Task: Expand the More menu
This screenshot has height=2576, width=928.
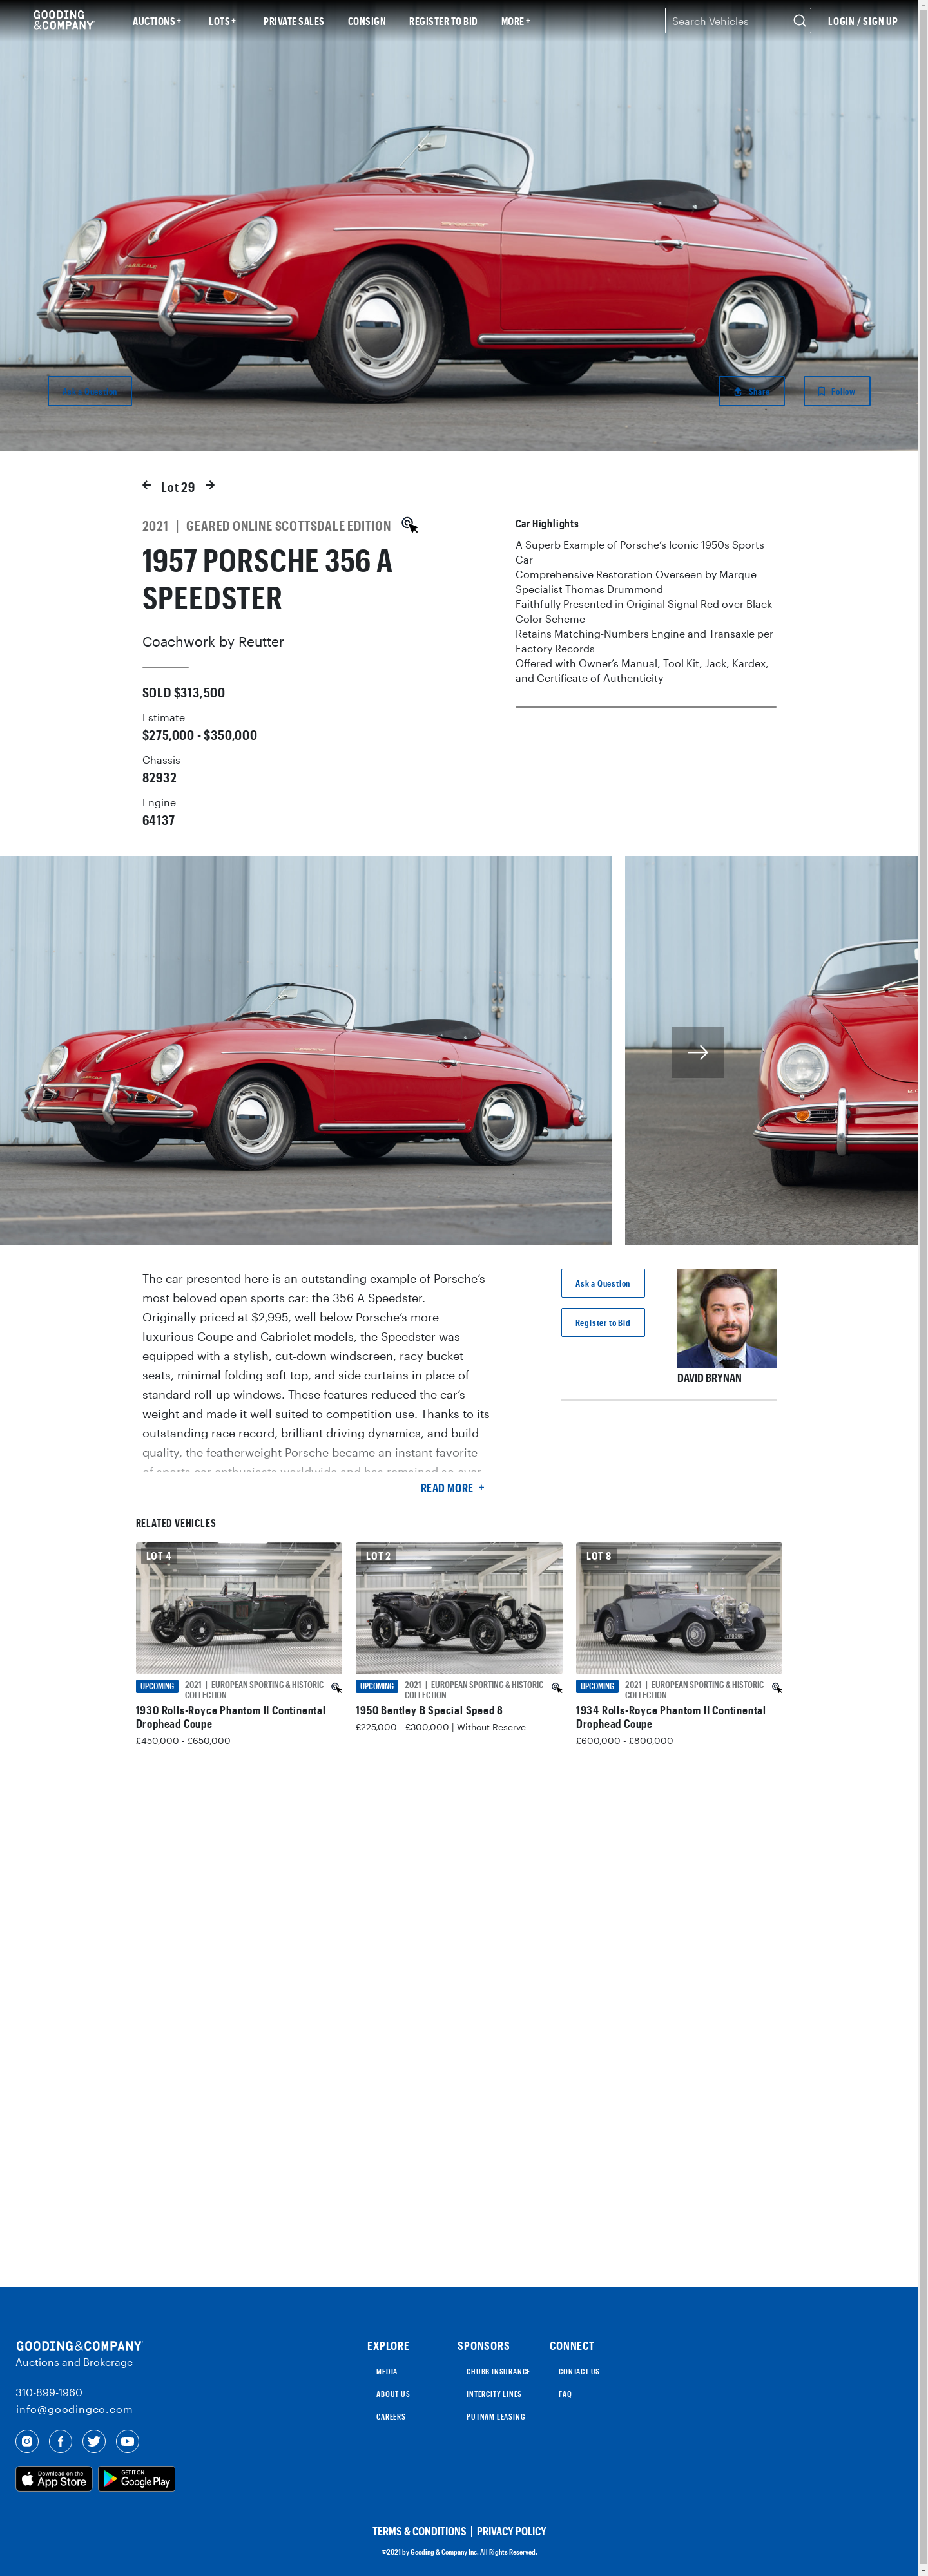Action: pyautogui.click(x=516, y=21)
